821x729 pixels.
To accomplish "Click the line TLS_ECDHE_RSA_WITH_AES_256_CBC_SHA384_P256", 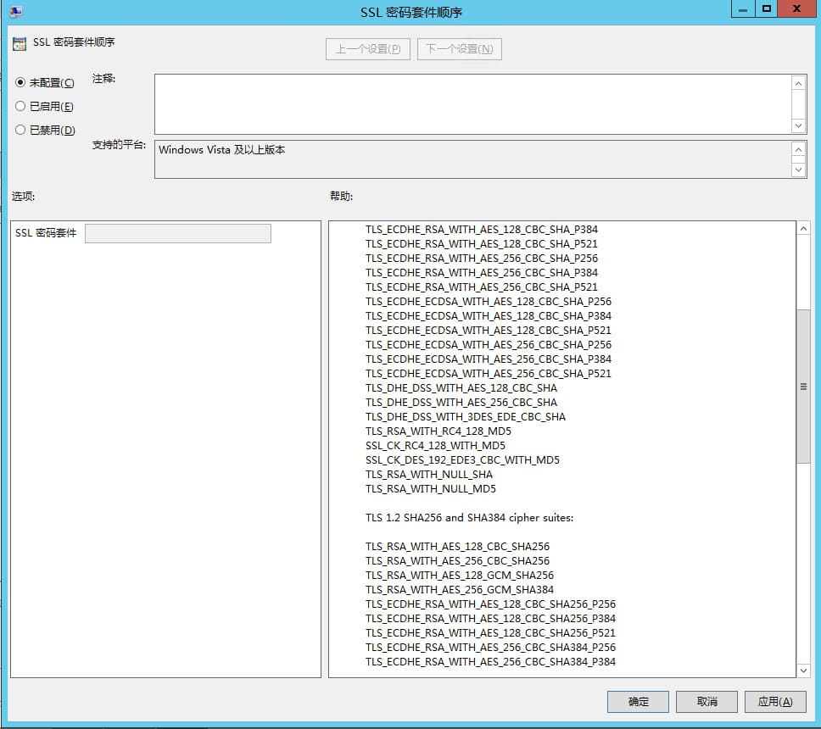I will 490,648.
